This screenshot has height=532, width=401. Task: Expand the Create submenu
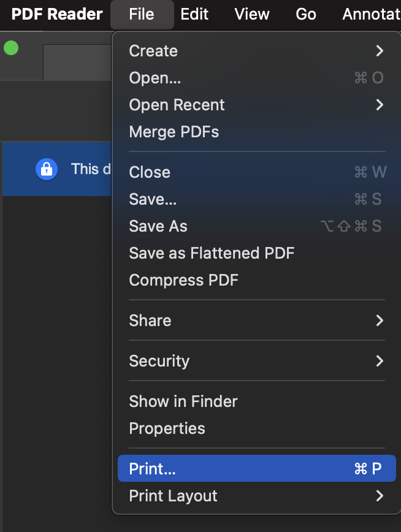[x=257, y=51]
